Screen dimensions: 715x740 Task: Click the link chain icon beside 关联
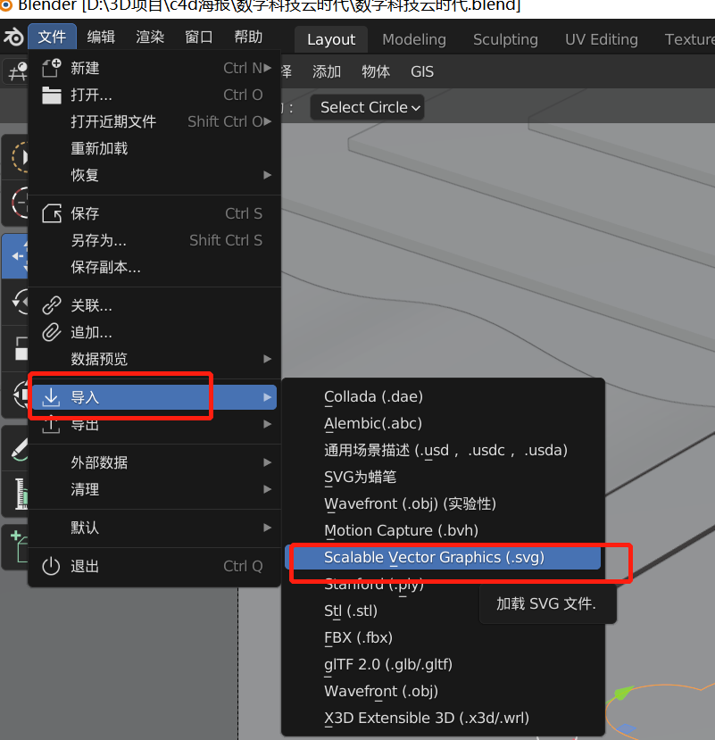[51, 305]
